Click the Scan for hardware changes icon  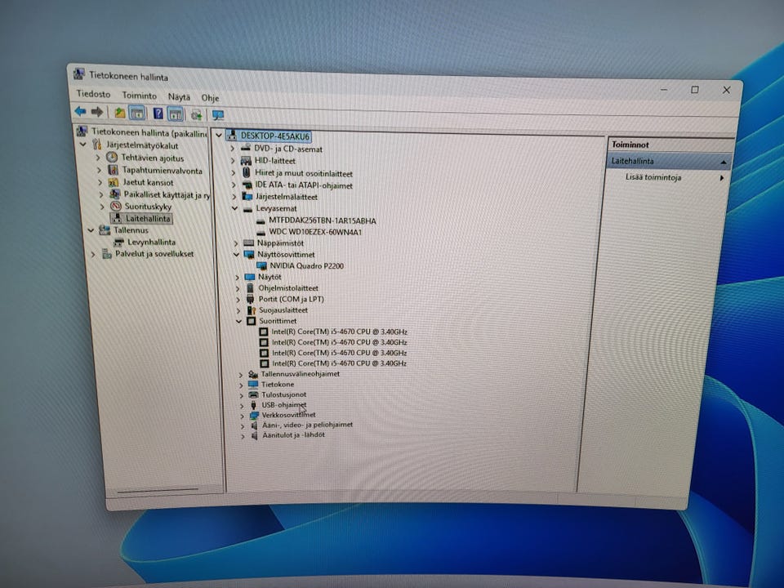[197, 115]
